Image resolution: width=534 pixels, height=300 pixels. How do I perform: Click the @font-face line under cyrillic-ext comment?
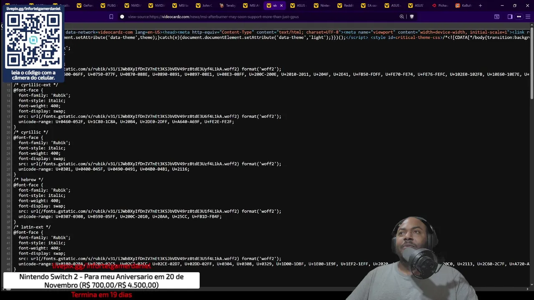[x=28, y=90]
